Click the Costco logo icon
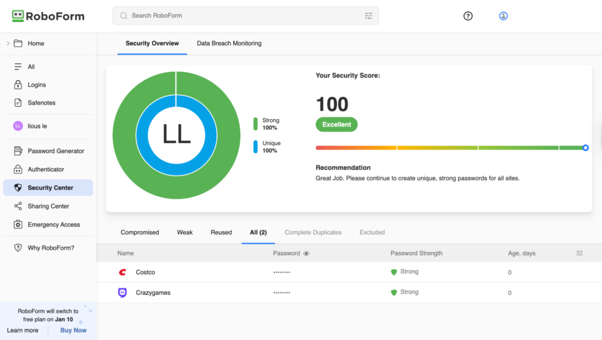The height and width of the screenshot is (340, 602). [x=122, y=272]
